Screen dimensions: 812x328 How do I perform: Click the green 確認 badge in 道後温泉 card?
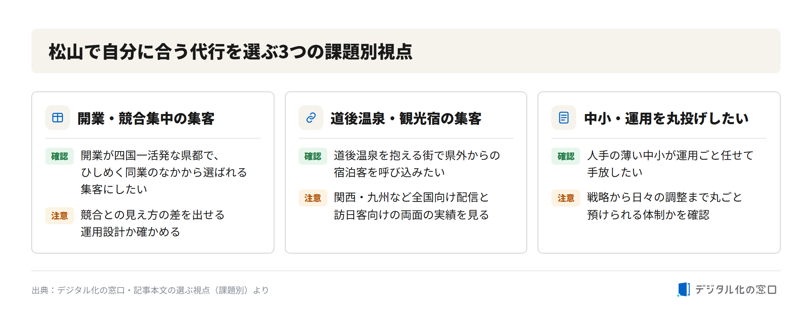click(x=313, y=156)
